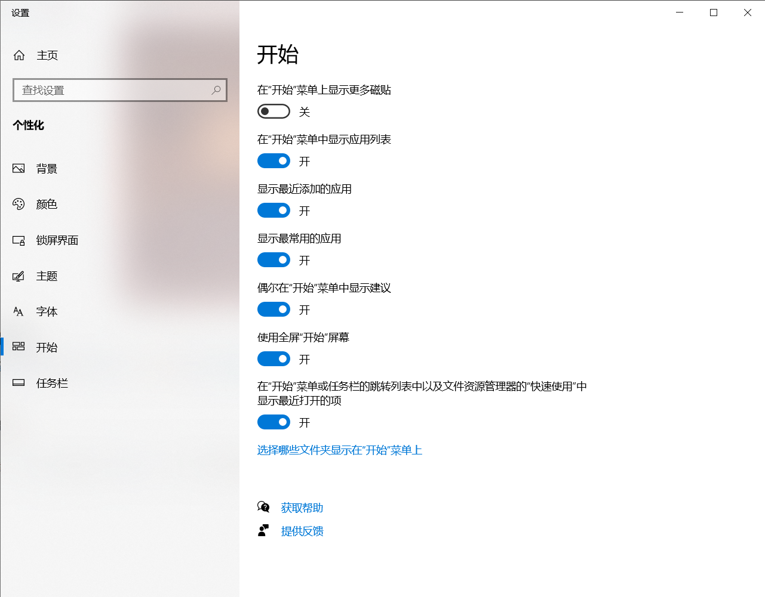Image resolution: width=765 pixels, height=597 pixels.
Task: Click the 获取帮助 help chat icon
Action: click(x=263, y=508)
